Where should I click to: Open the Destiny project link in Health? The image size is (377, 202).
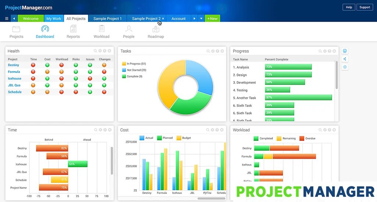14,65
